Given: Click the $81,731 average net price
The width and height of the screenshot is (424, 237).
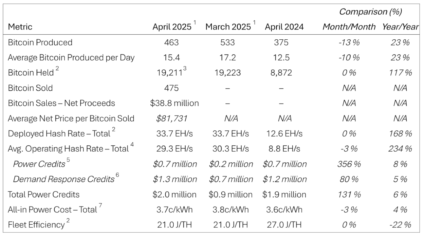Looking at the screenshot, I should (172, 118).
